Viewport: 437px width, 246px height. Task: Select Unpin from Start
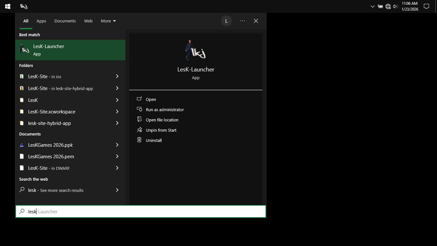(x=161, y=130)
